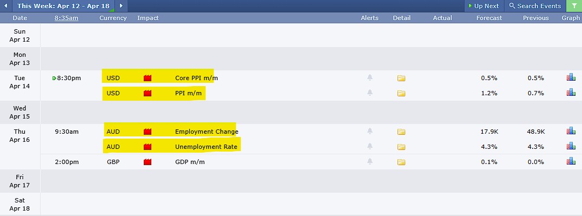
Task: Click the PPI m/m event name
Action: pos(189,93)
